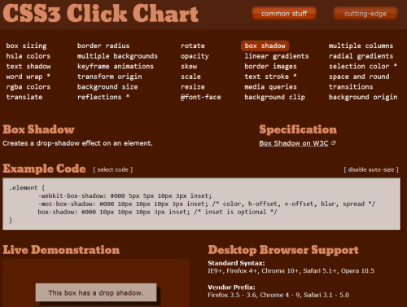Open background size entry
Viewport: 407px width, 307px height.
point(107,87)
